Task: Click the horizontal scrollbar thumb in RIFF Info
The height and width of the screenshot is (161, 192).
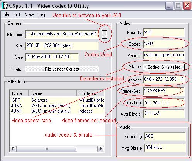Action: [47, 149]
